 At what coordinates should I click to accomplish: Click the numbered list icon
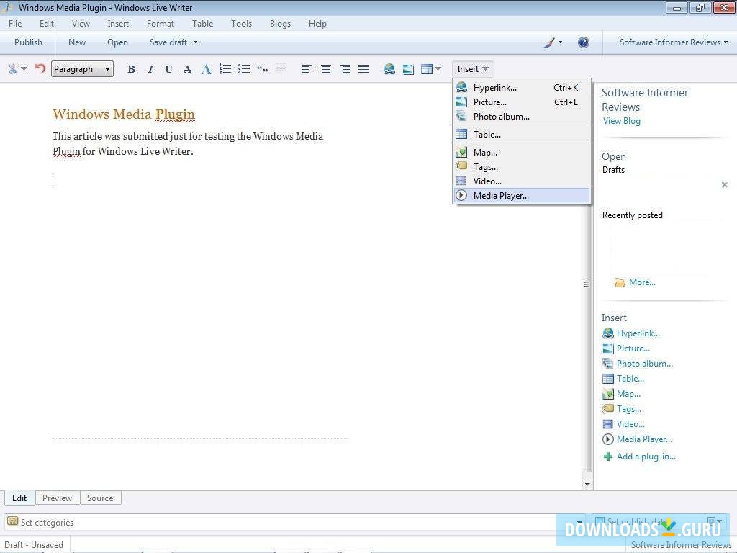225,69
